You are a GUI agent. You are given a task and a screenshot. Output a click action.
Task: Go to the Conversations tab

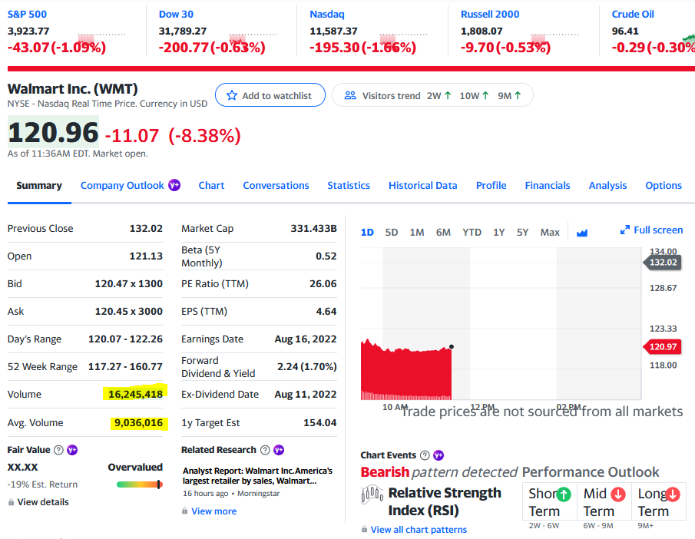[276, 185]
